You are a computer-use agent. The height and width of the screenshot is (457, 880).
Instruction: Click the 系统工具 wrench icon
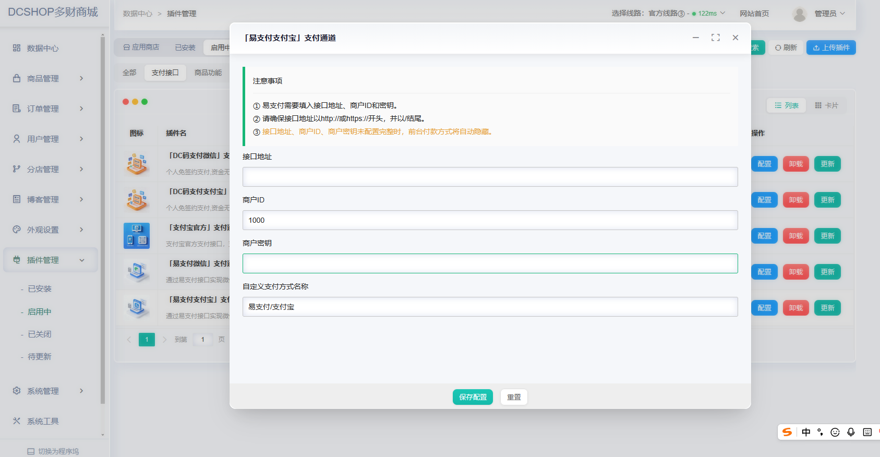click(17, 421)
